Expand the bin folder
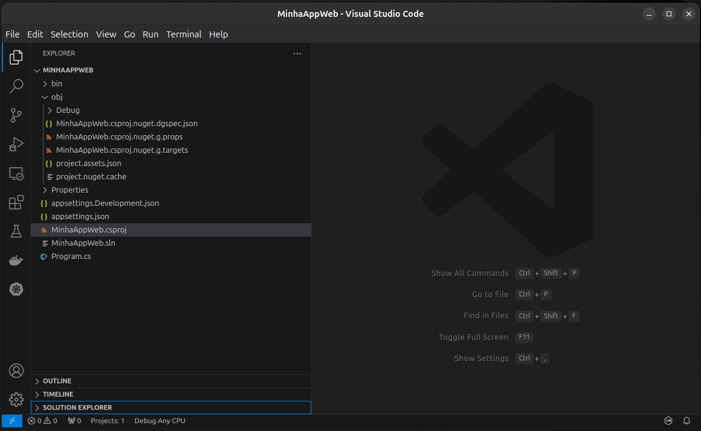This screenshot has width=701, height=431. [171, 83]
